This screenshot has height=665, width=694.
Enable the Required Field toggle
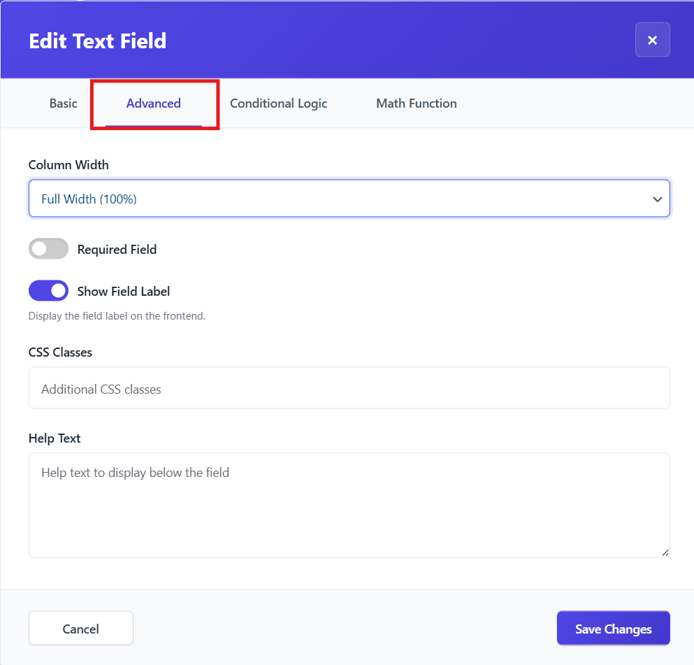tap(48, 249)
